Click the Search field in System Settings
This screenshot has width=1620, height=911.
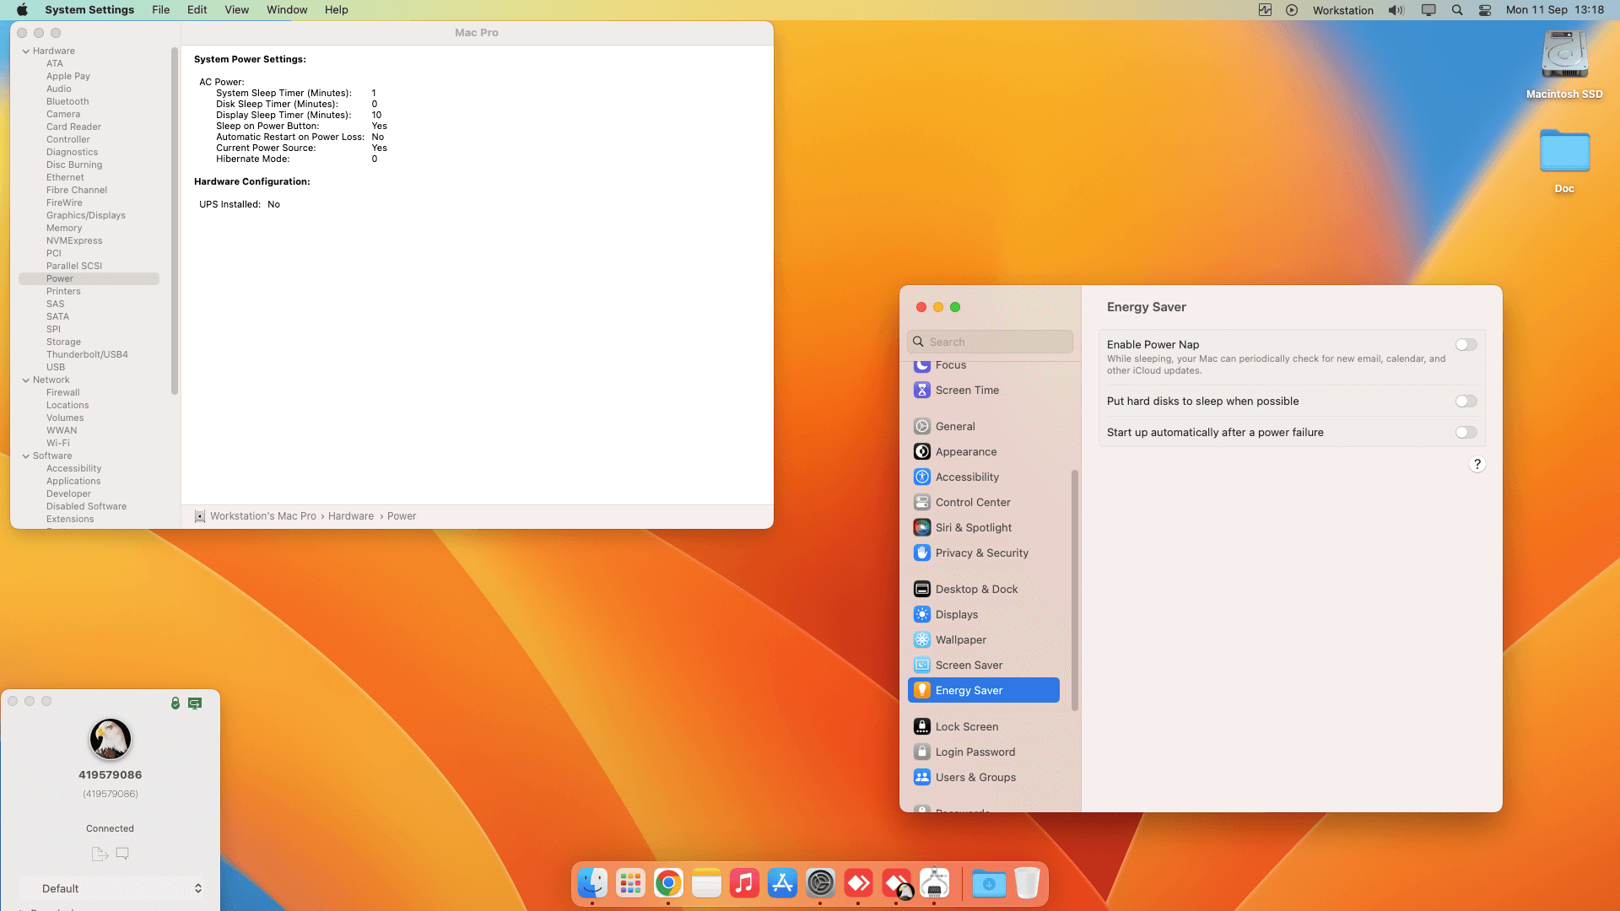click(990, 342)
